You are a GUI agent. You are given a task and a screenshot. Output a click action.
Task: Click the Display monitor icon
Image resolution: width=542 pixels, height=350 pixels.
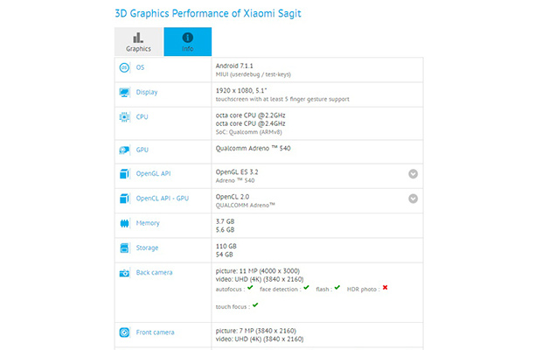click(123, 92)
